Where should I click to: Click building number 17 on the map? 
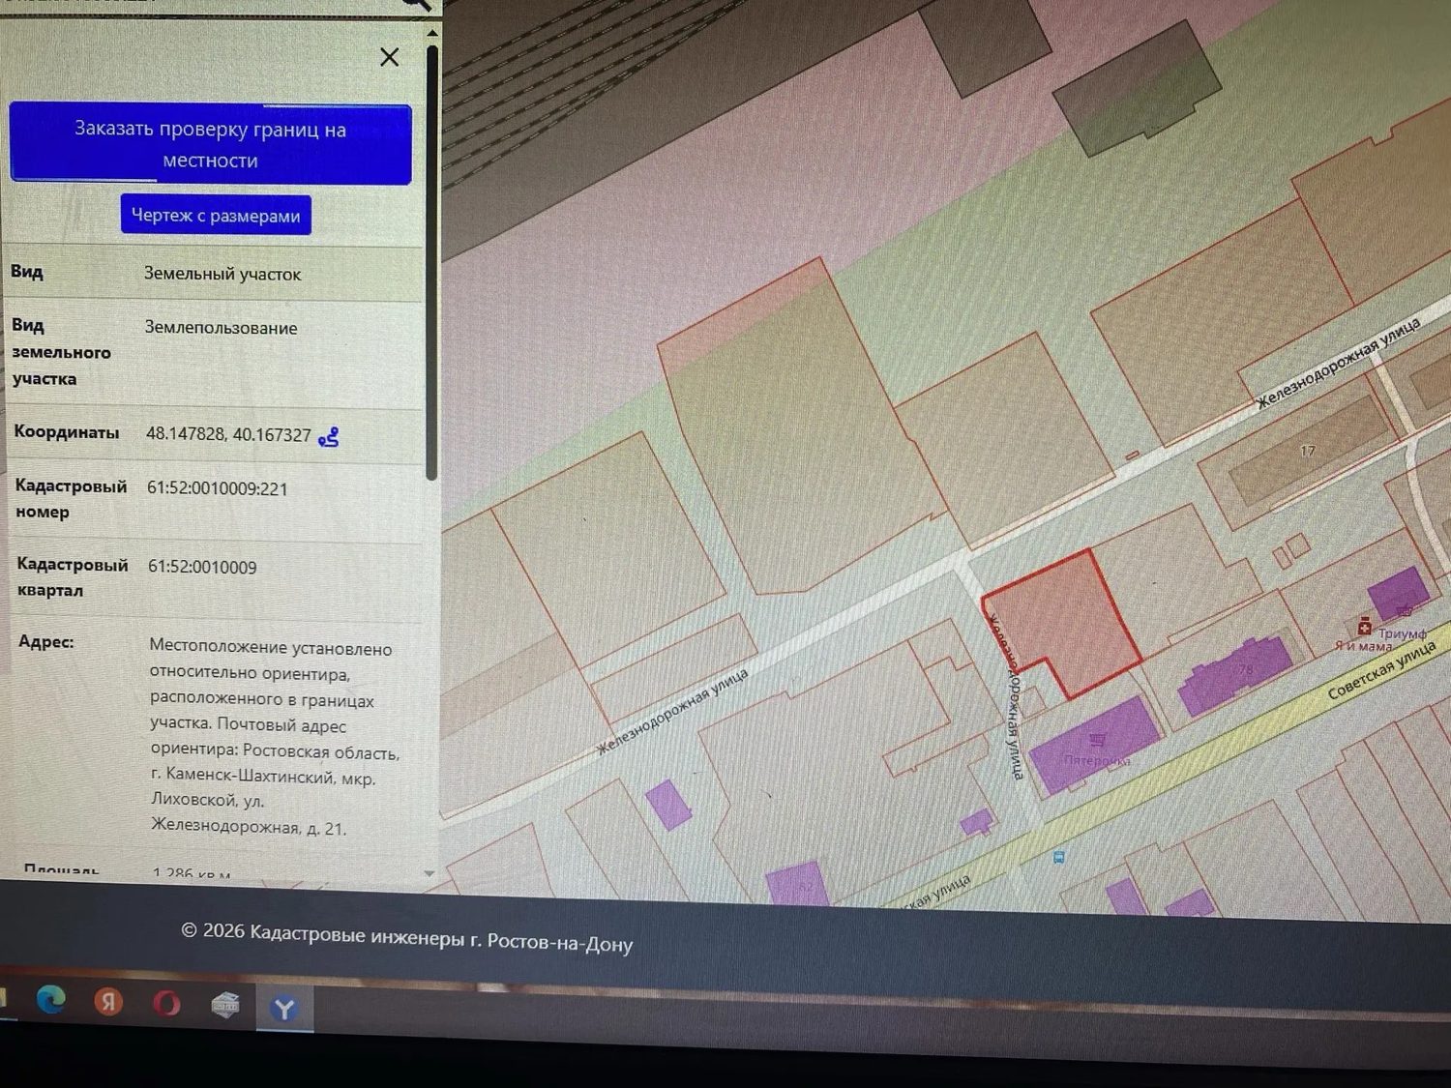[x=1308, y=451]
